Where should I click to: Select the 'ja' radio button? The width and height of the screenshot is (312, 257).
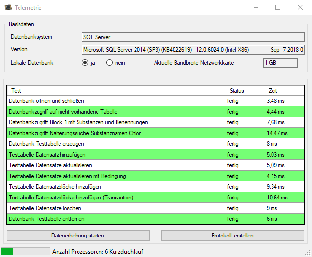click(85, 63)
